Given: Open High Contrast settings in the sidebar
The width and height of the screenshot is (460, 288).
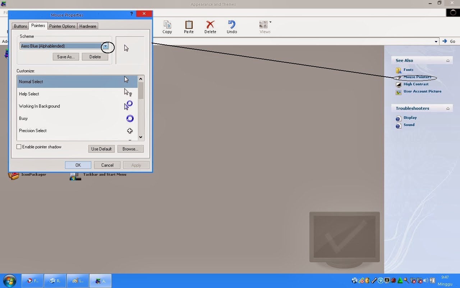Looking at the screenshot, I should pyautogui.click(x=416, y=84).
